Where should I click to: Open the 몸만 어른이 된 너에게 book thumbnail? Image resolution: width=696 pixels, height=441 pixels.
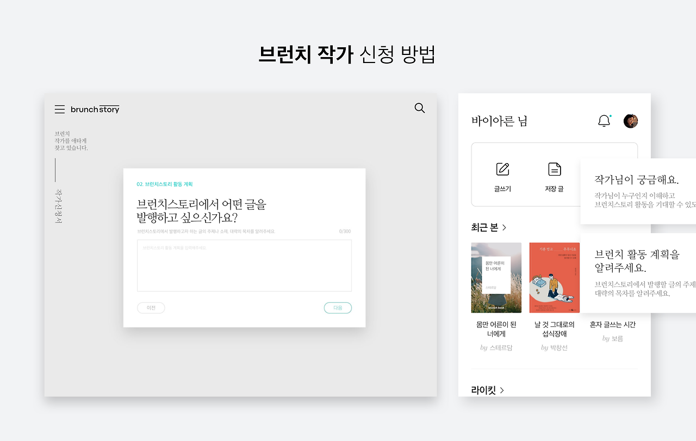point(496,277)
